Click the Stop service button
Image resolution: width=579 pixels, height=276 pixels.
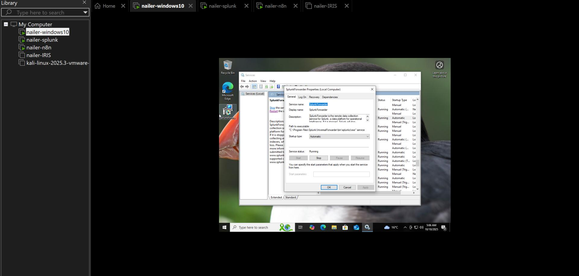(319, 158)
